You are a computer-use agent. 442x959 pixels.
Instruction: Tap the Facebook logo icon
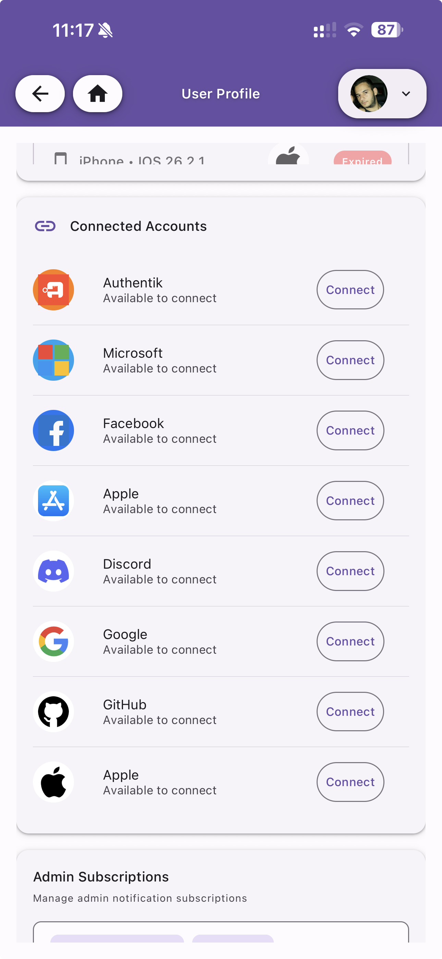[53, 430]
